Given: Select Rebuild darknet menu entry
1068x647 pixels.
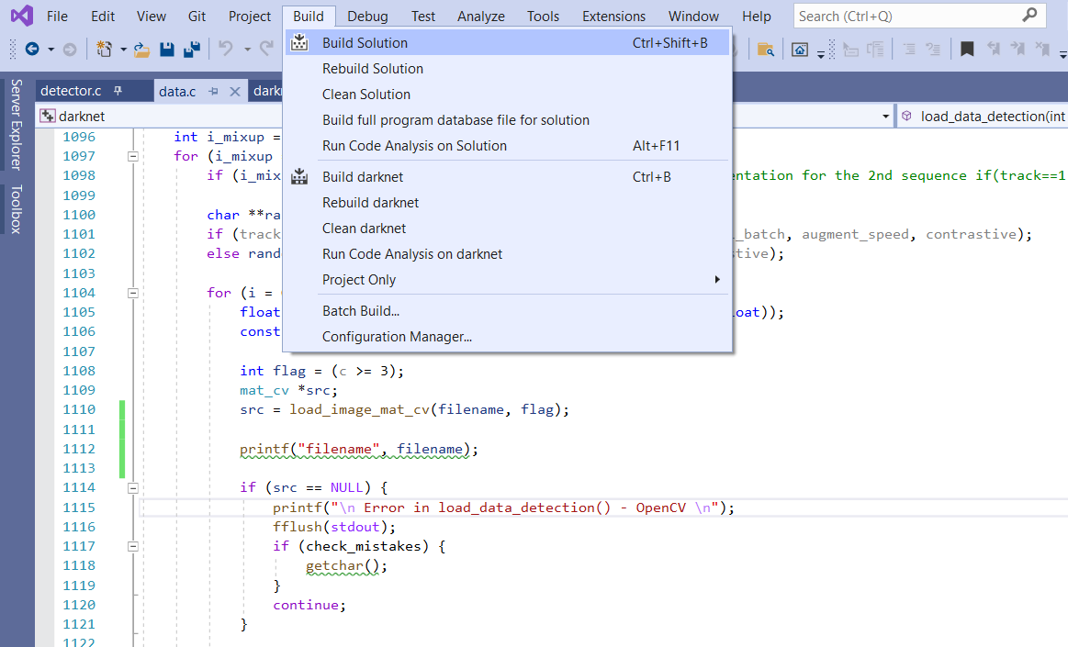Looking at the screenshot, I should click(x=508, y=203).
